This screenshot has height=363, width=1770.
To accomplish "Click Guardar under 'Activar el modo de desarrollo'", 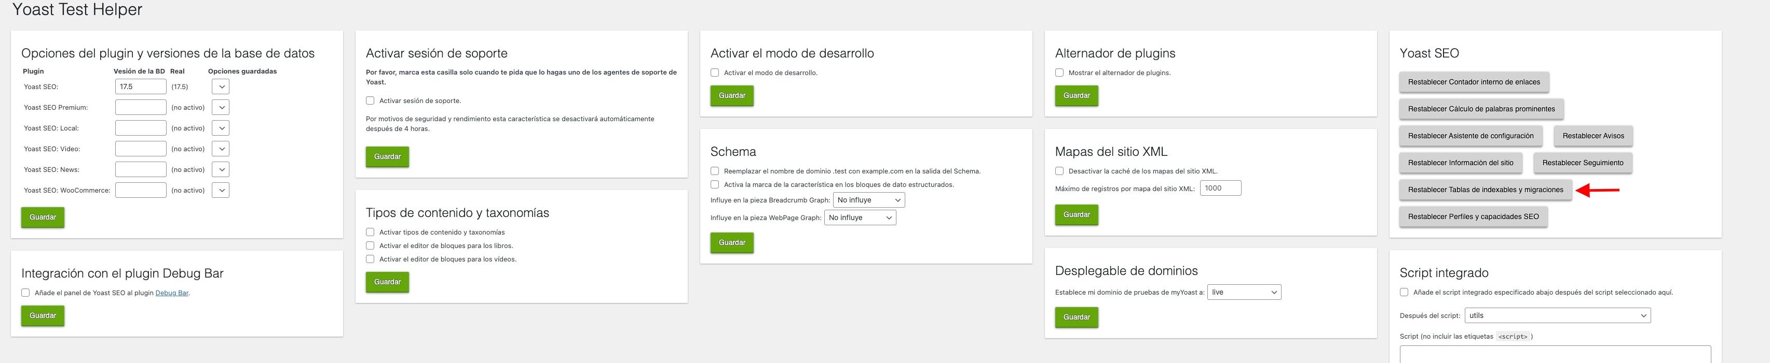I will (732, 96).
